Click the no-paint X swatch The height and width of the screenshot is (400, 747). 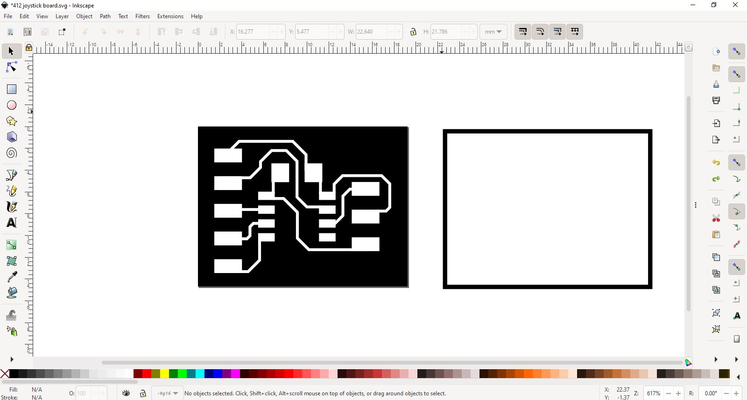pyautogui.click(x=4, y=373)
